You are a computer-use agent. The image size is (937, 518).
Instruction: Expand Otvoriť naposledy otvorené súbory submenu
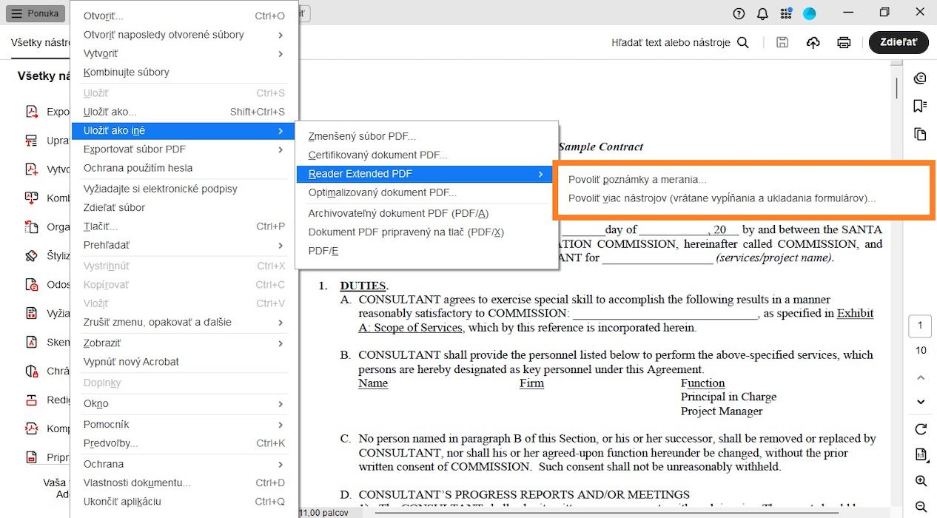[184, 35]
